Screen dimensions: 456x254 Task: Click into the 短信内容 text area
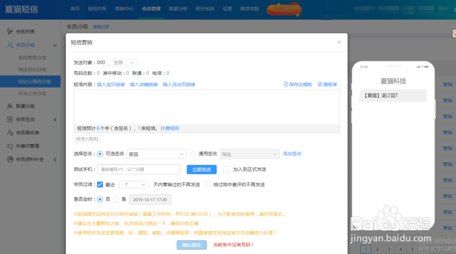(207, 107)
